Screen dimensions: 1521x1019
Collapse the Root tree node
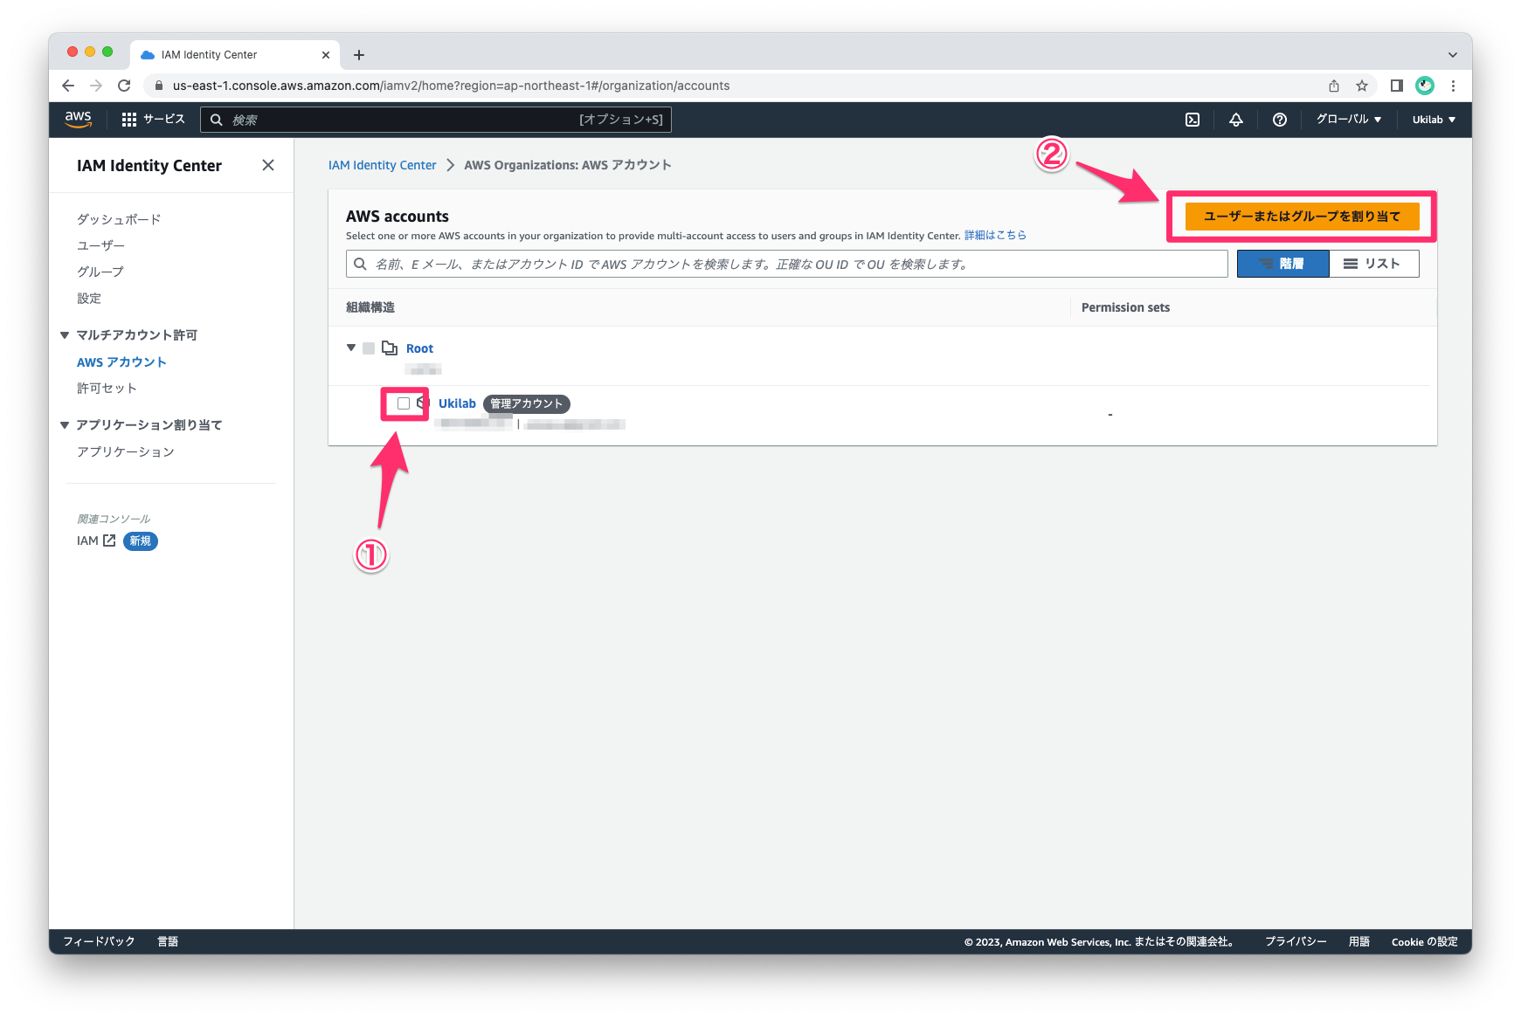pyautogui.click(x=351, y=348)
